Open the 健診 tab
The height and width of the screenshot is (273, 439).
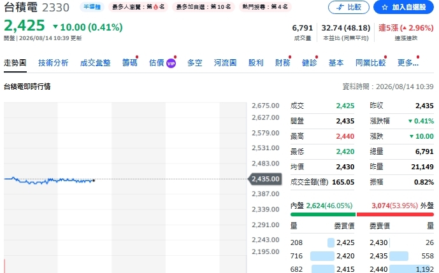(310, 62)
